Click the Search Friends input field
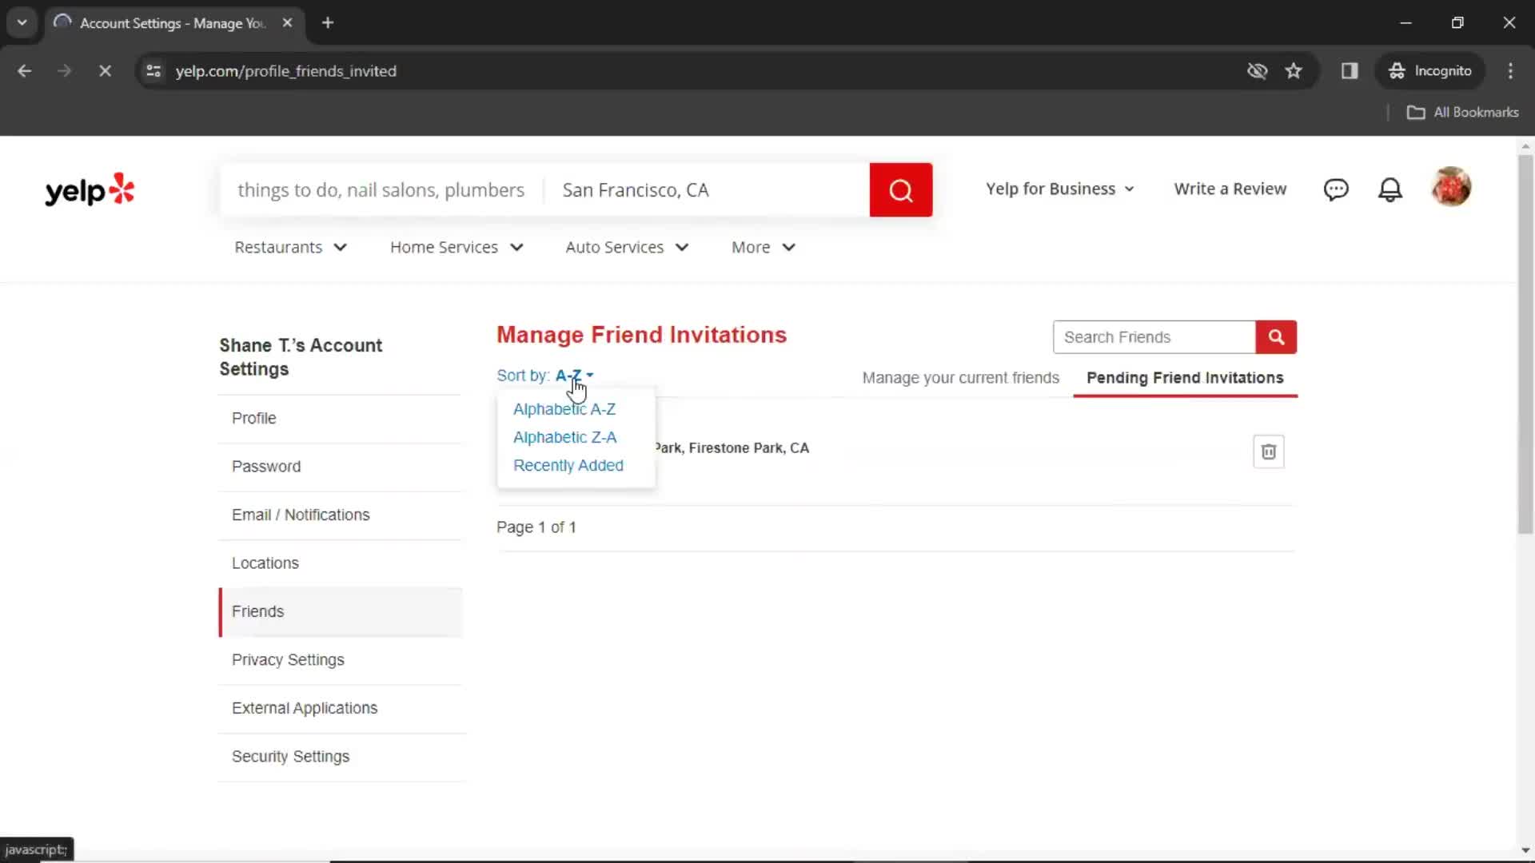The width and height of the screenshot is (1535, 863). pos(1154,337)
